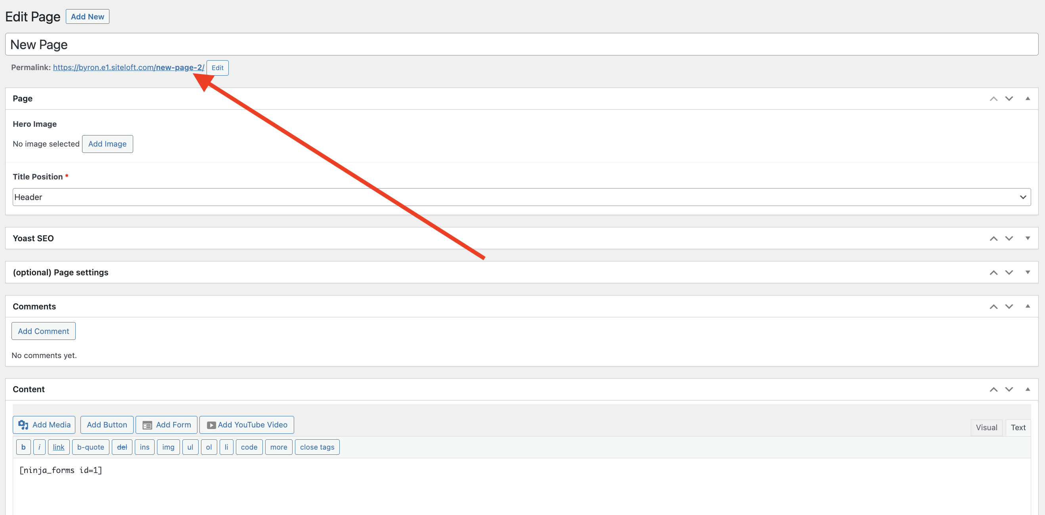1045x515 pixels.
Task: Click inside the content text editor area
Action: (x=522, y=487)
